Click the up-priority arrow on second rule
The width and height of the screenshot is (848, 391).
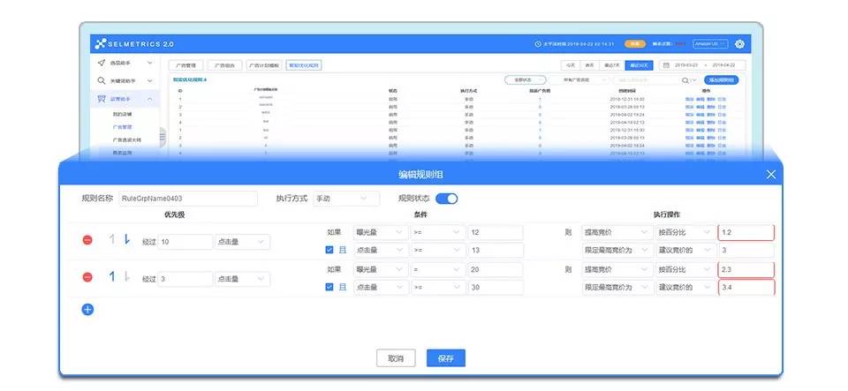pos(112,277)
